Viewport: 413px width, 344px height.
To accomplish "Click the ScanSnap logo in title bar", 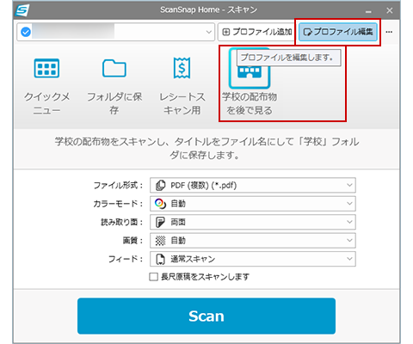I will (22, 10).
